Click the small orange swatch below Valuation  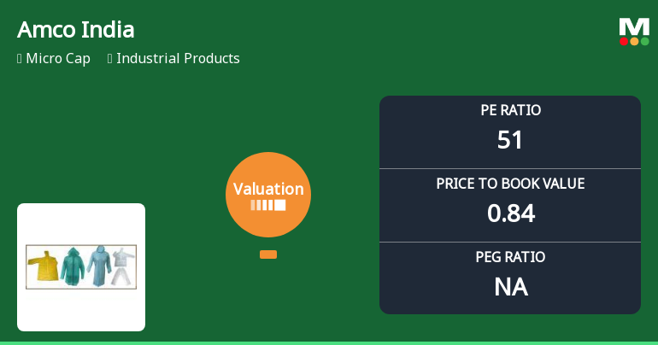pyautogui.click(x=268, y=254)
